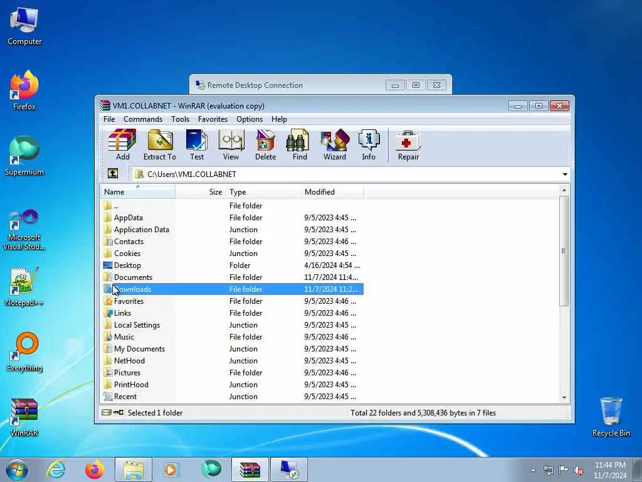This screenshot has width=642, height=482.
Task: Select the Application Data junction
Action: pyautogui.click(x=232, y=230)
